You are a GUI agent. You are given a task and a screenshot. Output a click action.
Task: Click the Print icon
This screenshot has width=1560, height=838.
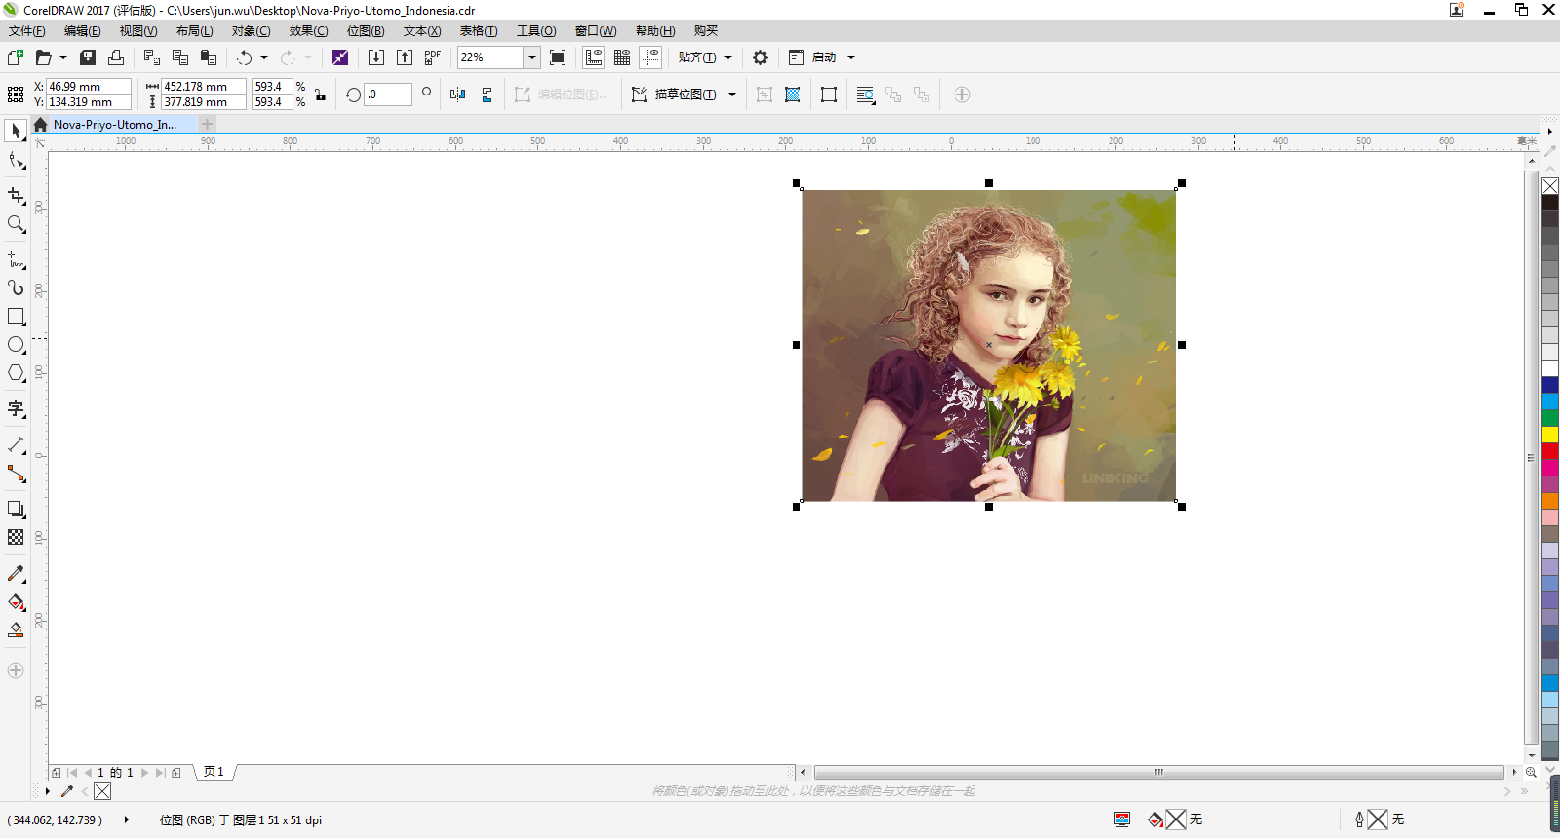coord(116,57)
